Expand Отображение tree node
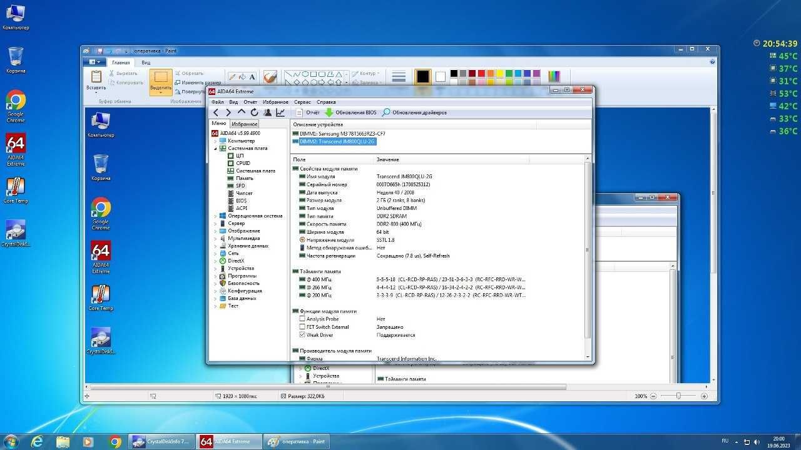The height and width of the screenshot is (450, 801). (x=215, y=231)
